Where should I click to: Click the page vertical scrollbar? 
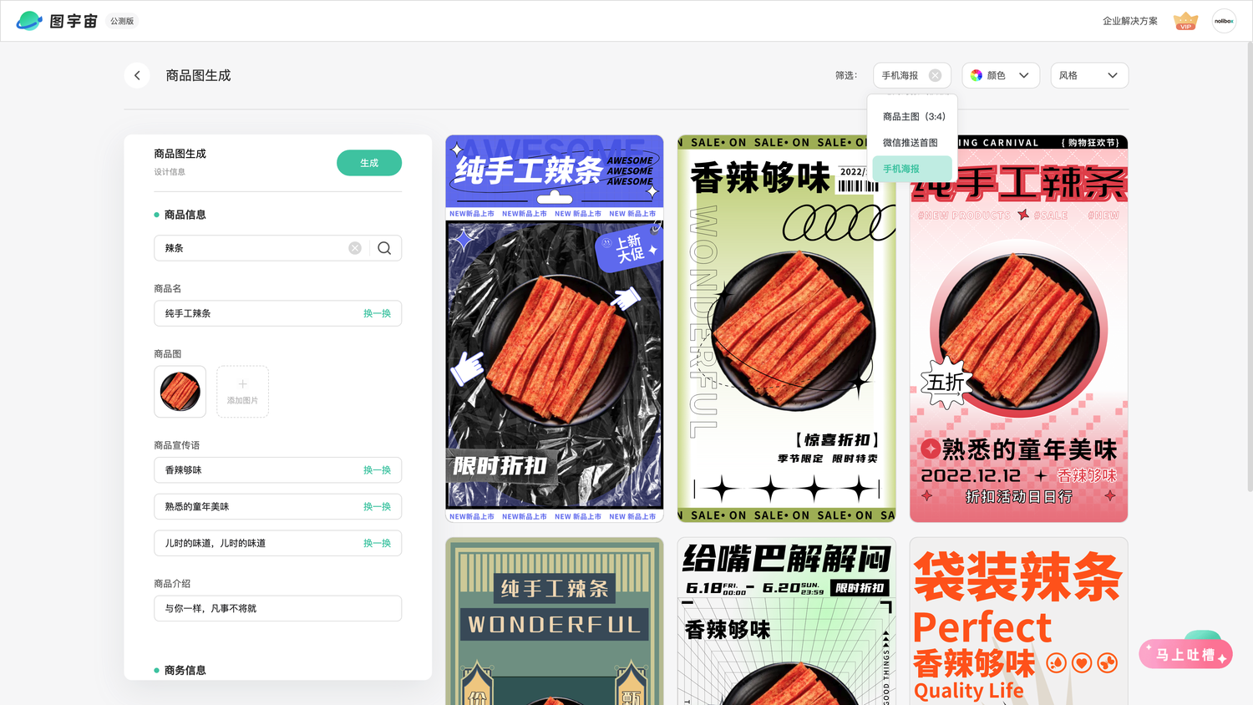[1249, 267]
